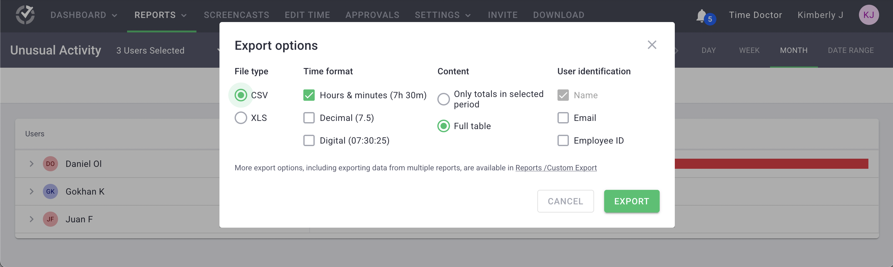The image size is (893, 267).
Task: Switch to the Day view tab
Action: 709,51
